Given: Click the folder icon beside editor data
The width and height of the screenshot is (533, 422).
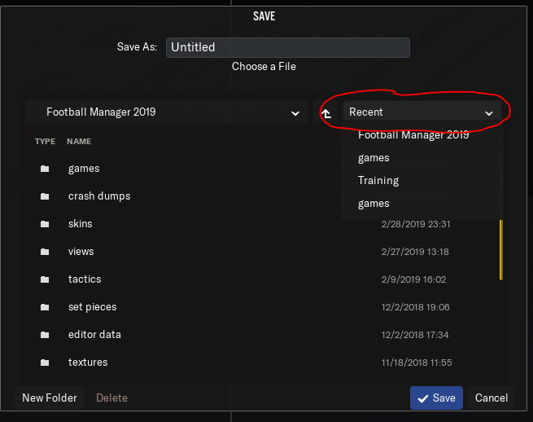Looking at the screenshot, I should point(45,335).
